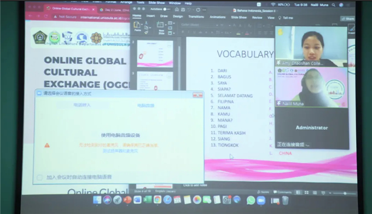This screenshot has width=372, height=214.
Task: Open the Notes pane toggle
Action: [x=263, y=192]
